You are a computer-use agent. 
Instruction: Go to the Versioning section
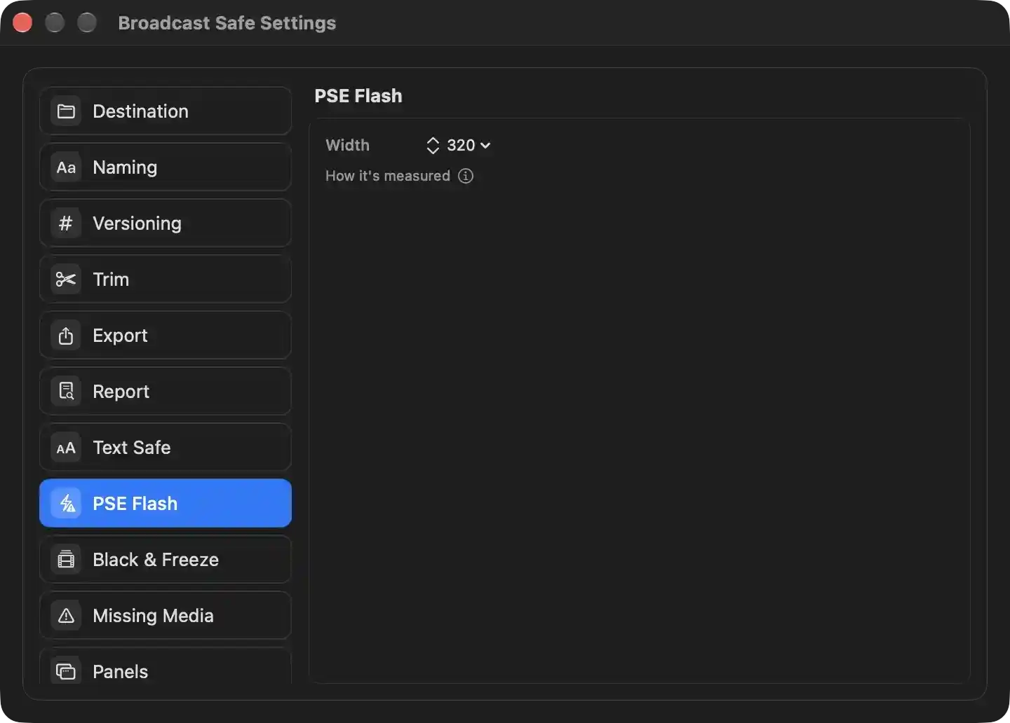166,223
